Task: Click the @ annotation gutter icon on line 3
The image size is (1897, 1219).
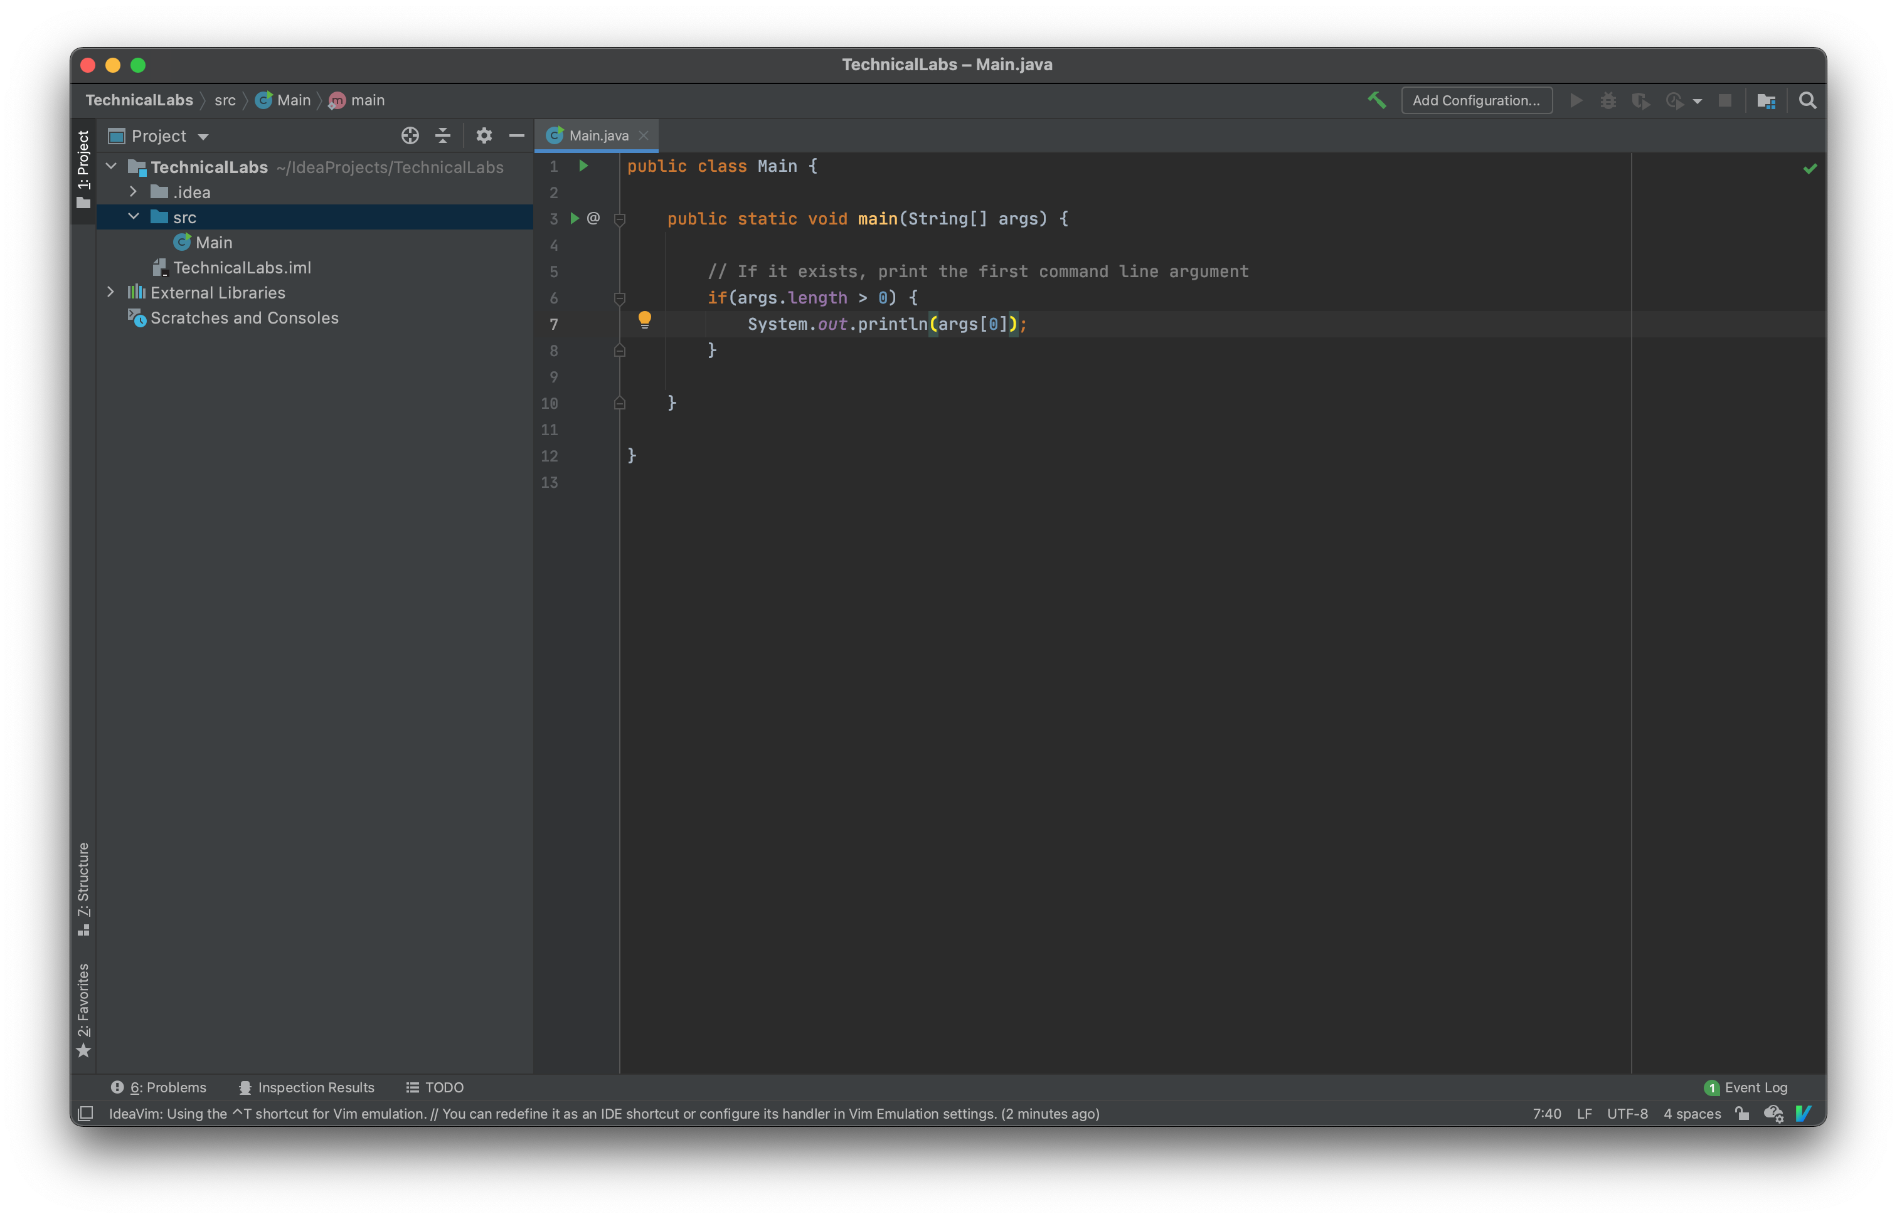Action: 593,218
